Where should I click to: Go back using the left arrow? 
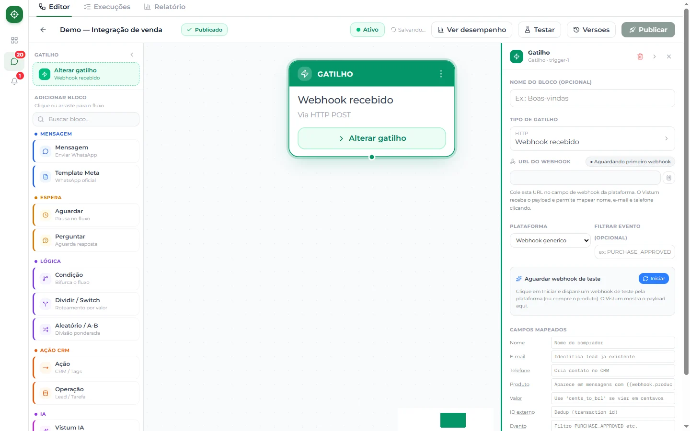43,30
